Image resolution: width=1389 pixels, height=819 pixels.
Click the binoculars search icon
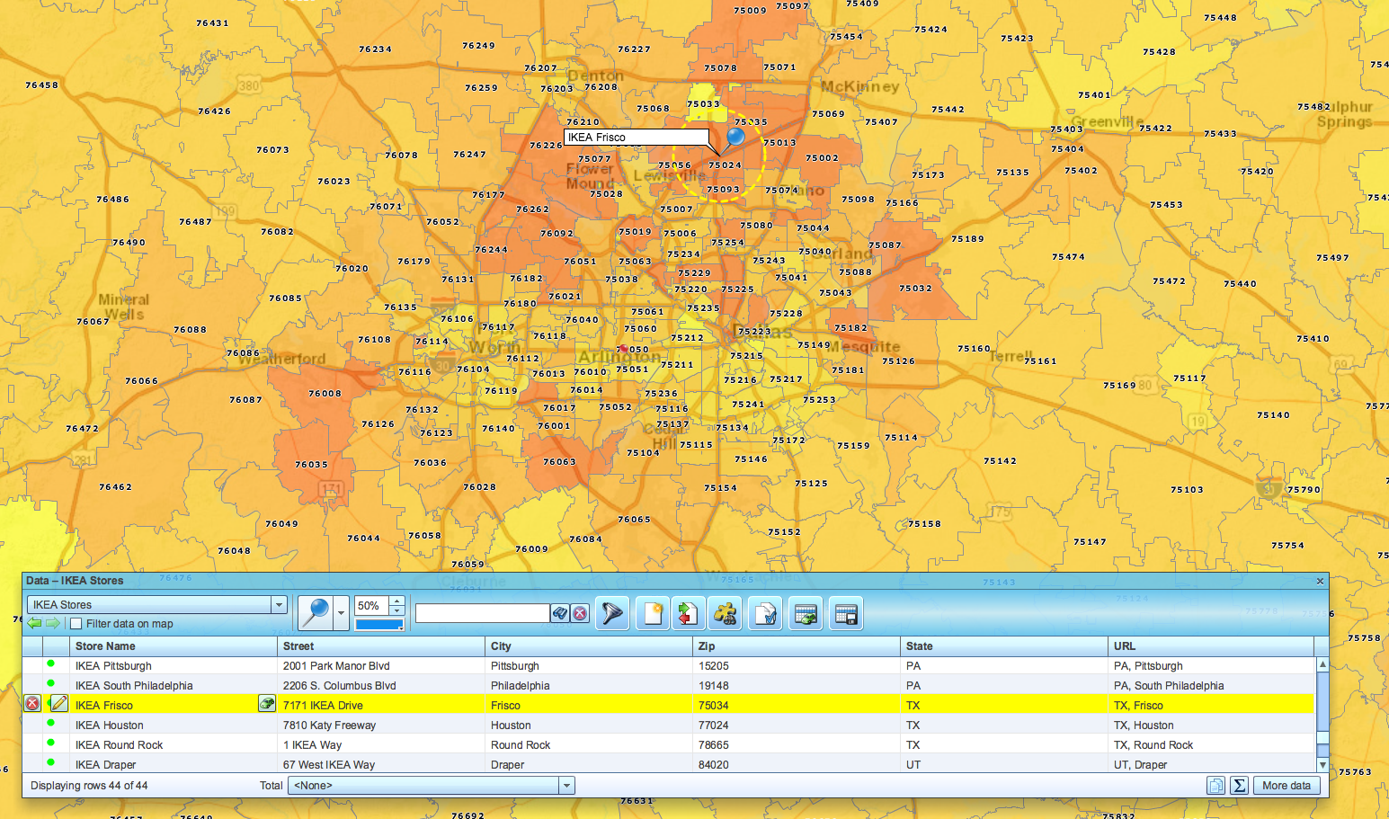[560, 613]
